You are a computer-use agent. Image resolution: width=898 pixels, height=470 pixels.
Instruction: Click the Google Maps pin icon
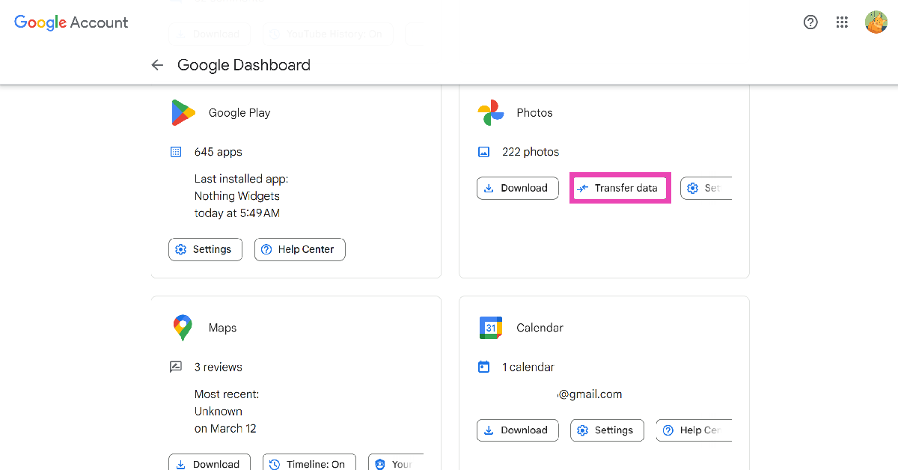(182, 328)
